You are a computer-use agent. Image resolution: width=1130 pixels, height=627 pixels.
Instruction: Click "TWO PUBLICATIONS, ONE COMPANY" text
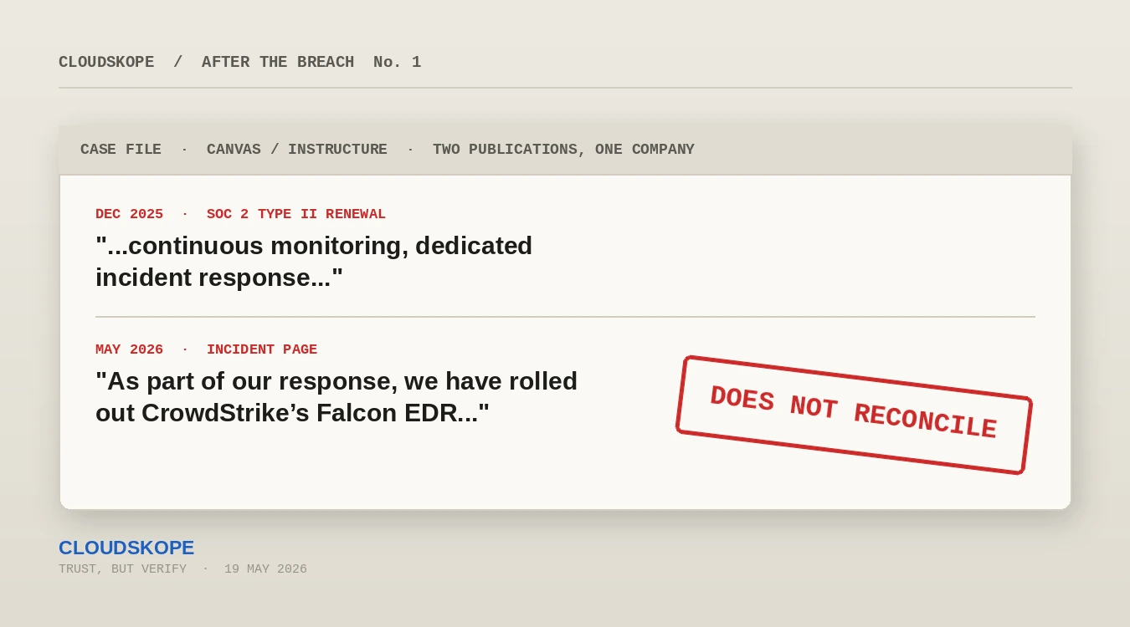563,150
